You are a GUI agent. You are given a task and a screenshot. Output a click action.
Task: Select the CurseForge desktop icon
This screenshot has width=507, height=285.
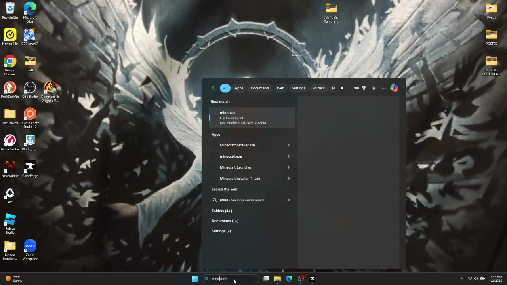[30, 169]
